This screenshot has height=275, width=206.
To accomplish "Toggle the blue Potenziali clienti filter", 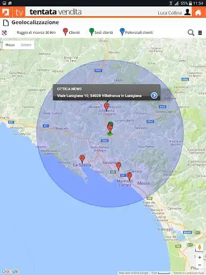I will (x=136, y=32).
